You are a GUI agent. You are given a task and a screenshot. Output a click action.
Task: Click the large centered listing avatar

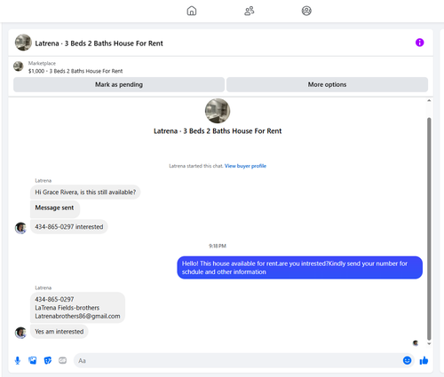point(218,111)
